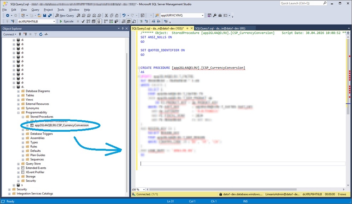Click the Parse checkmark icon
The width and height of the screenshot is (352, 204).
point(83,21)
